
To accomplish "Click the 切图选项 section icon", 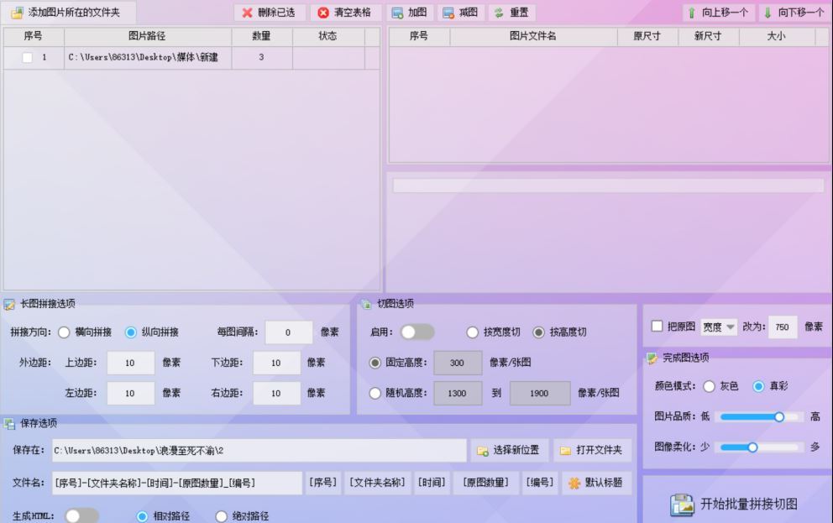I will click(x=366, y=304).
